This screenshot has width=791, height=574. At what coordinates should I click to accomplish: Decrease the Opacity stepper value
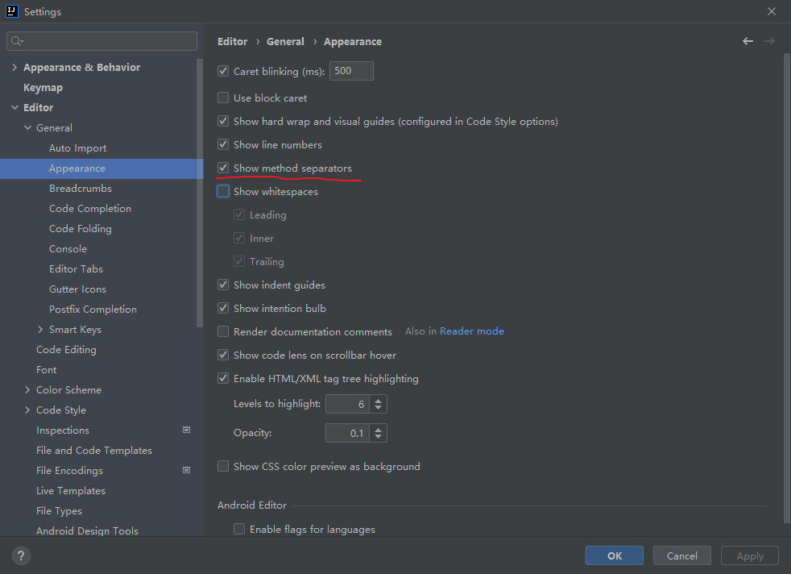point(379,438)
